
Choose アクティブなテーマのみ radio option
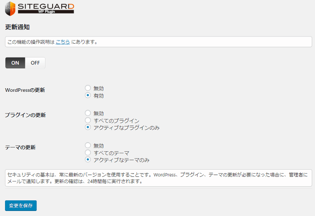pyautogui.click(x=88, y=160)
